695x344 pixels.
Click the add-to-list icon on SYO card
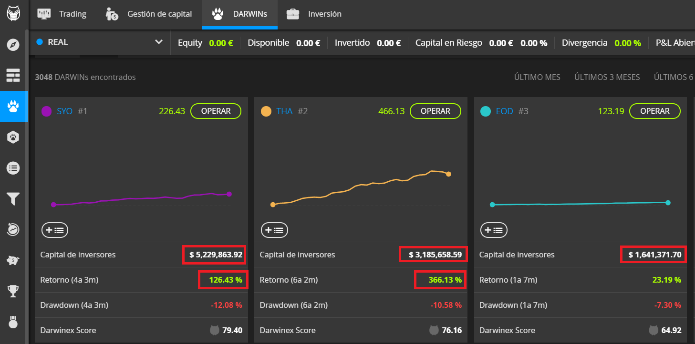pos(55,230)
